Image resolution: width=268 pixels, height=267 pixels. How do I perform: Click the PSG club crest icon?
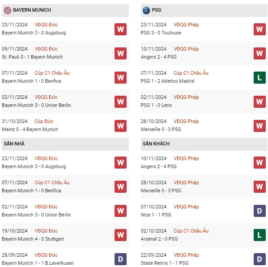tap(146, 10)
